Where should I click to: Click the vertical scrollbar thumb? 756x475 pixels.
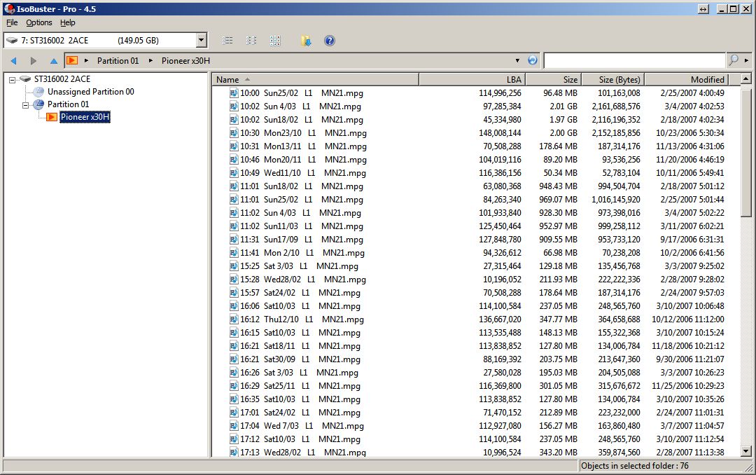click(x=746, y=151)
